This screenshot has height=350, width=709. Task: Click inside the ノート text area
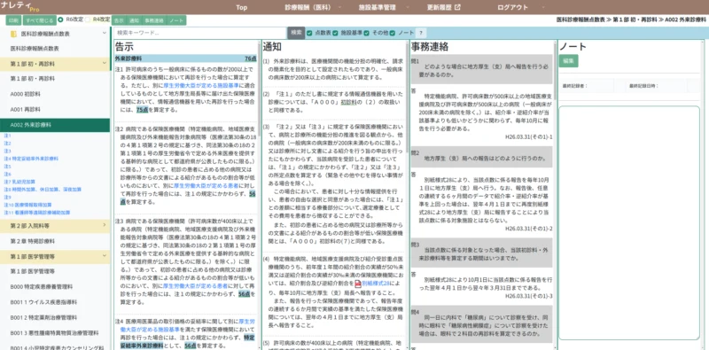pyautogui.click(x=629, y=222)
